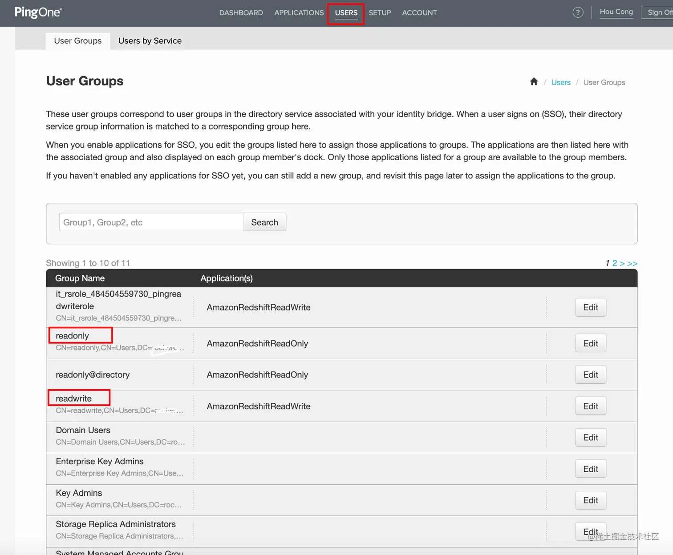Select the Users menu item
The height and width of the screenshot is (555, 673).
point(346,13)
